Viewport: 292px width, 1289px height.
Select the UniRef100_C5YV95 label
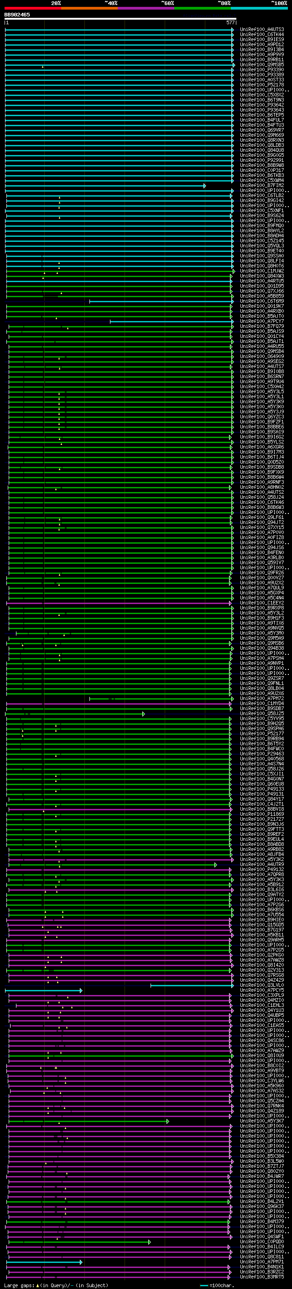point(261,718)
